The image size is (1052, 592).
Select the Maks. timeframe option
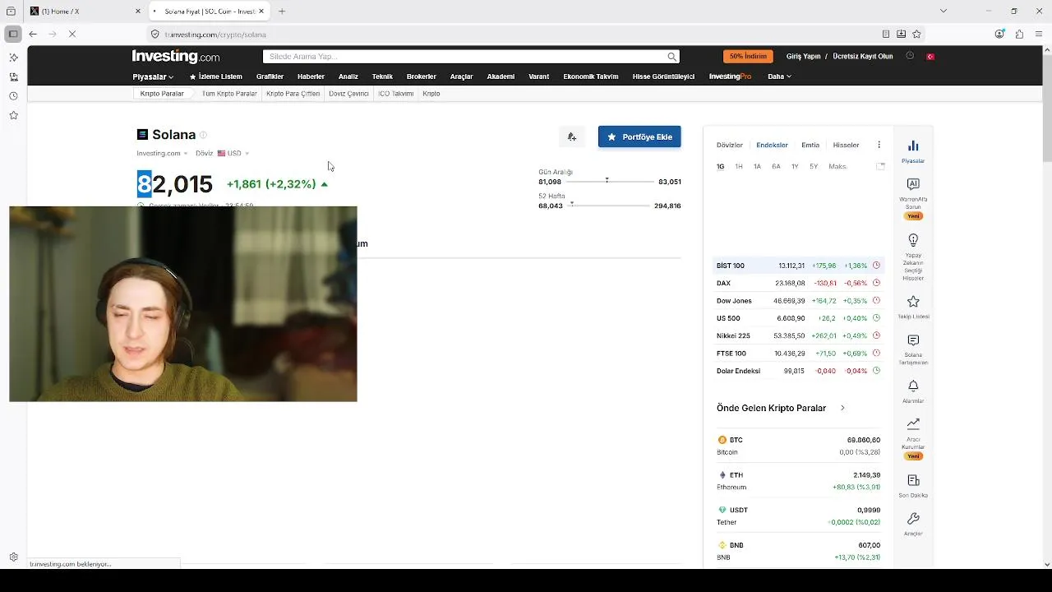point(837,166)
